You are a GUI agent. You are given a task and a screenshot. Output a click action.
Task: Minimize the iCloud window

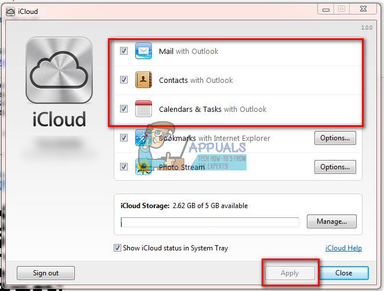(326, 9)
